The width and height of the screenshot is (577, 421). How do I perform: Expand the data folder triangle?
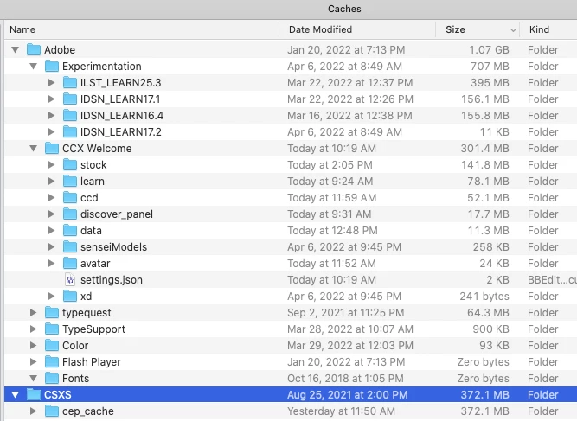click(52, 231)
